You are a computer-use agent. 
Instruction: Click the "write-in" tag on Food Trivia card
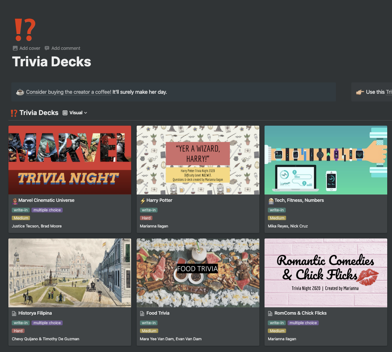pyautogui.click(x=148, y=323)
